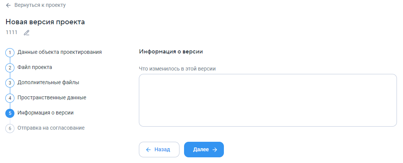
Task: Click the back arrow icon at top
Action: tap(8, 5)
